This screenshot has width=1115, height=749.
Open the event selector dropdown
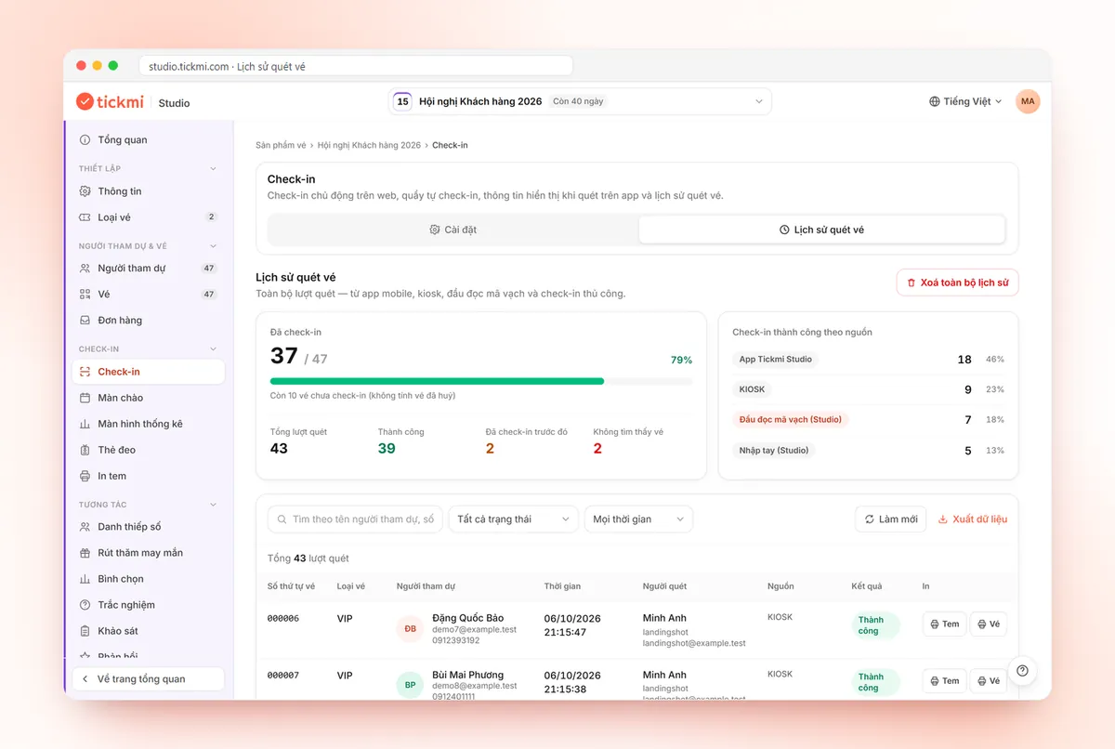pos(580,101)
